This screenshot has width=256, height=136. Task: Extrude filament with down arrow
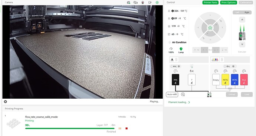click(242, 44)
